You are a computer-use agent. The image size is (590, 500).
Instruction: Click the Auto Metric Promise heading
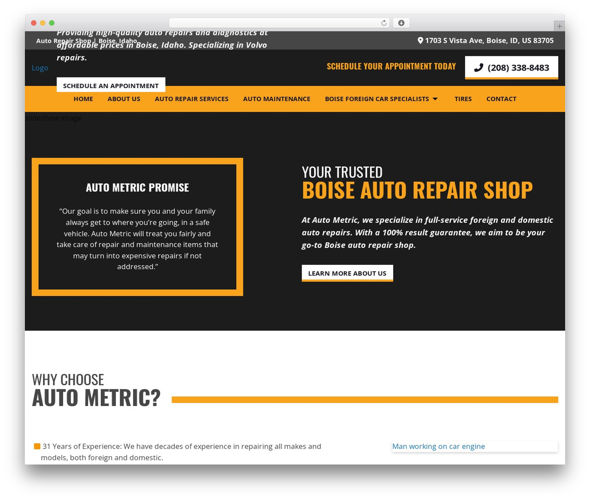click(x=137, y=188)
